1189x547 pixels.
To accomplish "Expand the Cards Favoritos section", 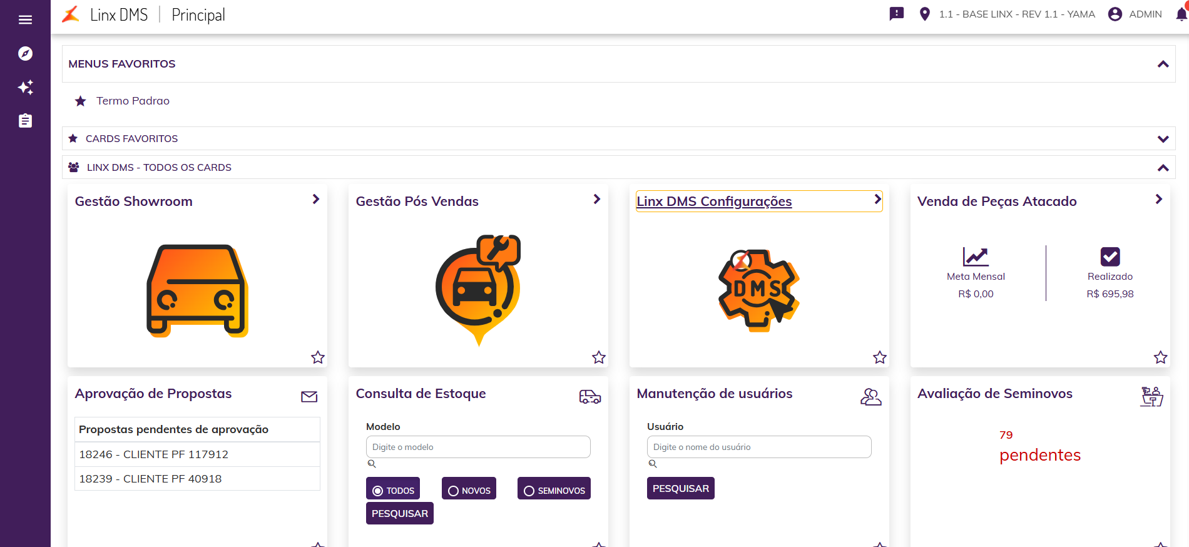I will tap(1163, 139).
